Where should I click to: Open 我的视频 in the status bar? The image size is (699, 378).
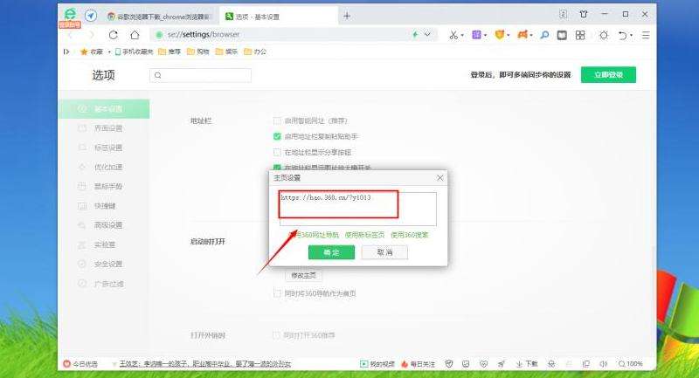point(377,364)
